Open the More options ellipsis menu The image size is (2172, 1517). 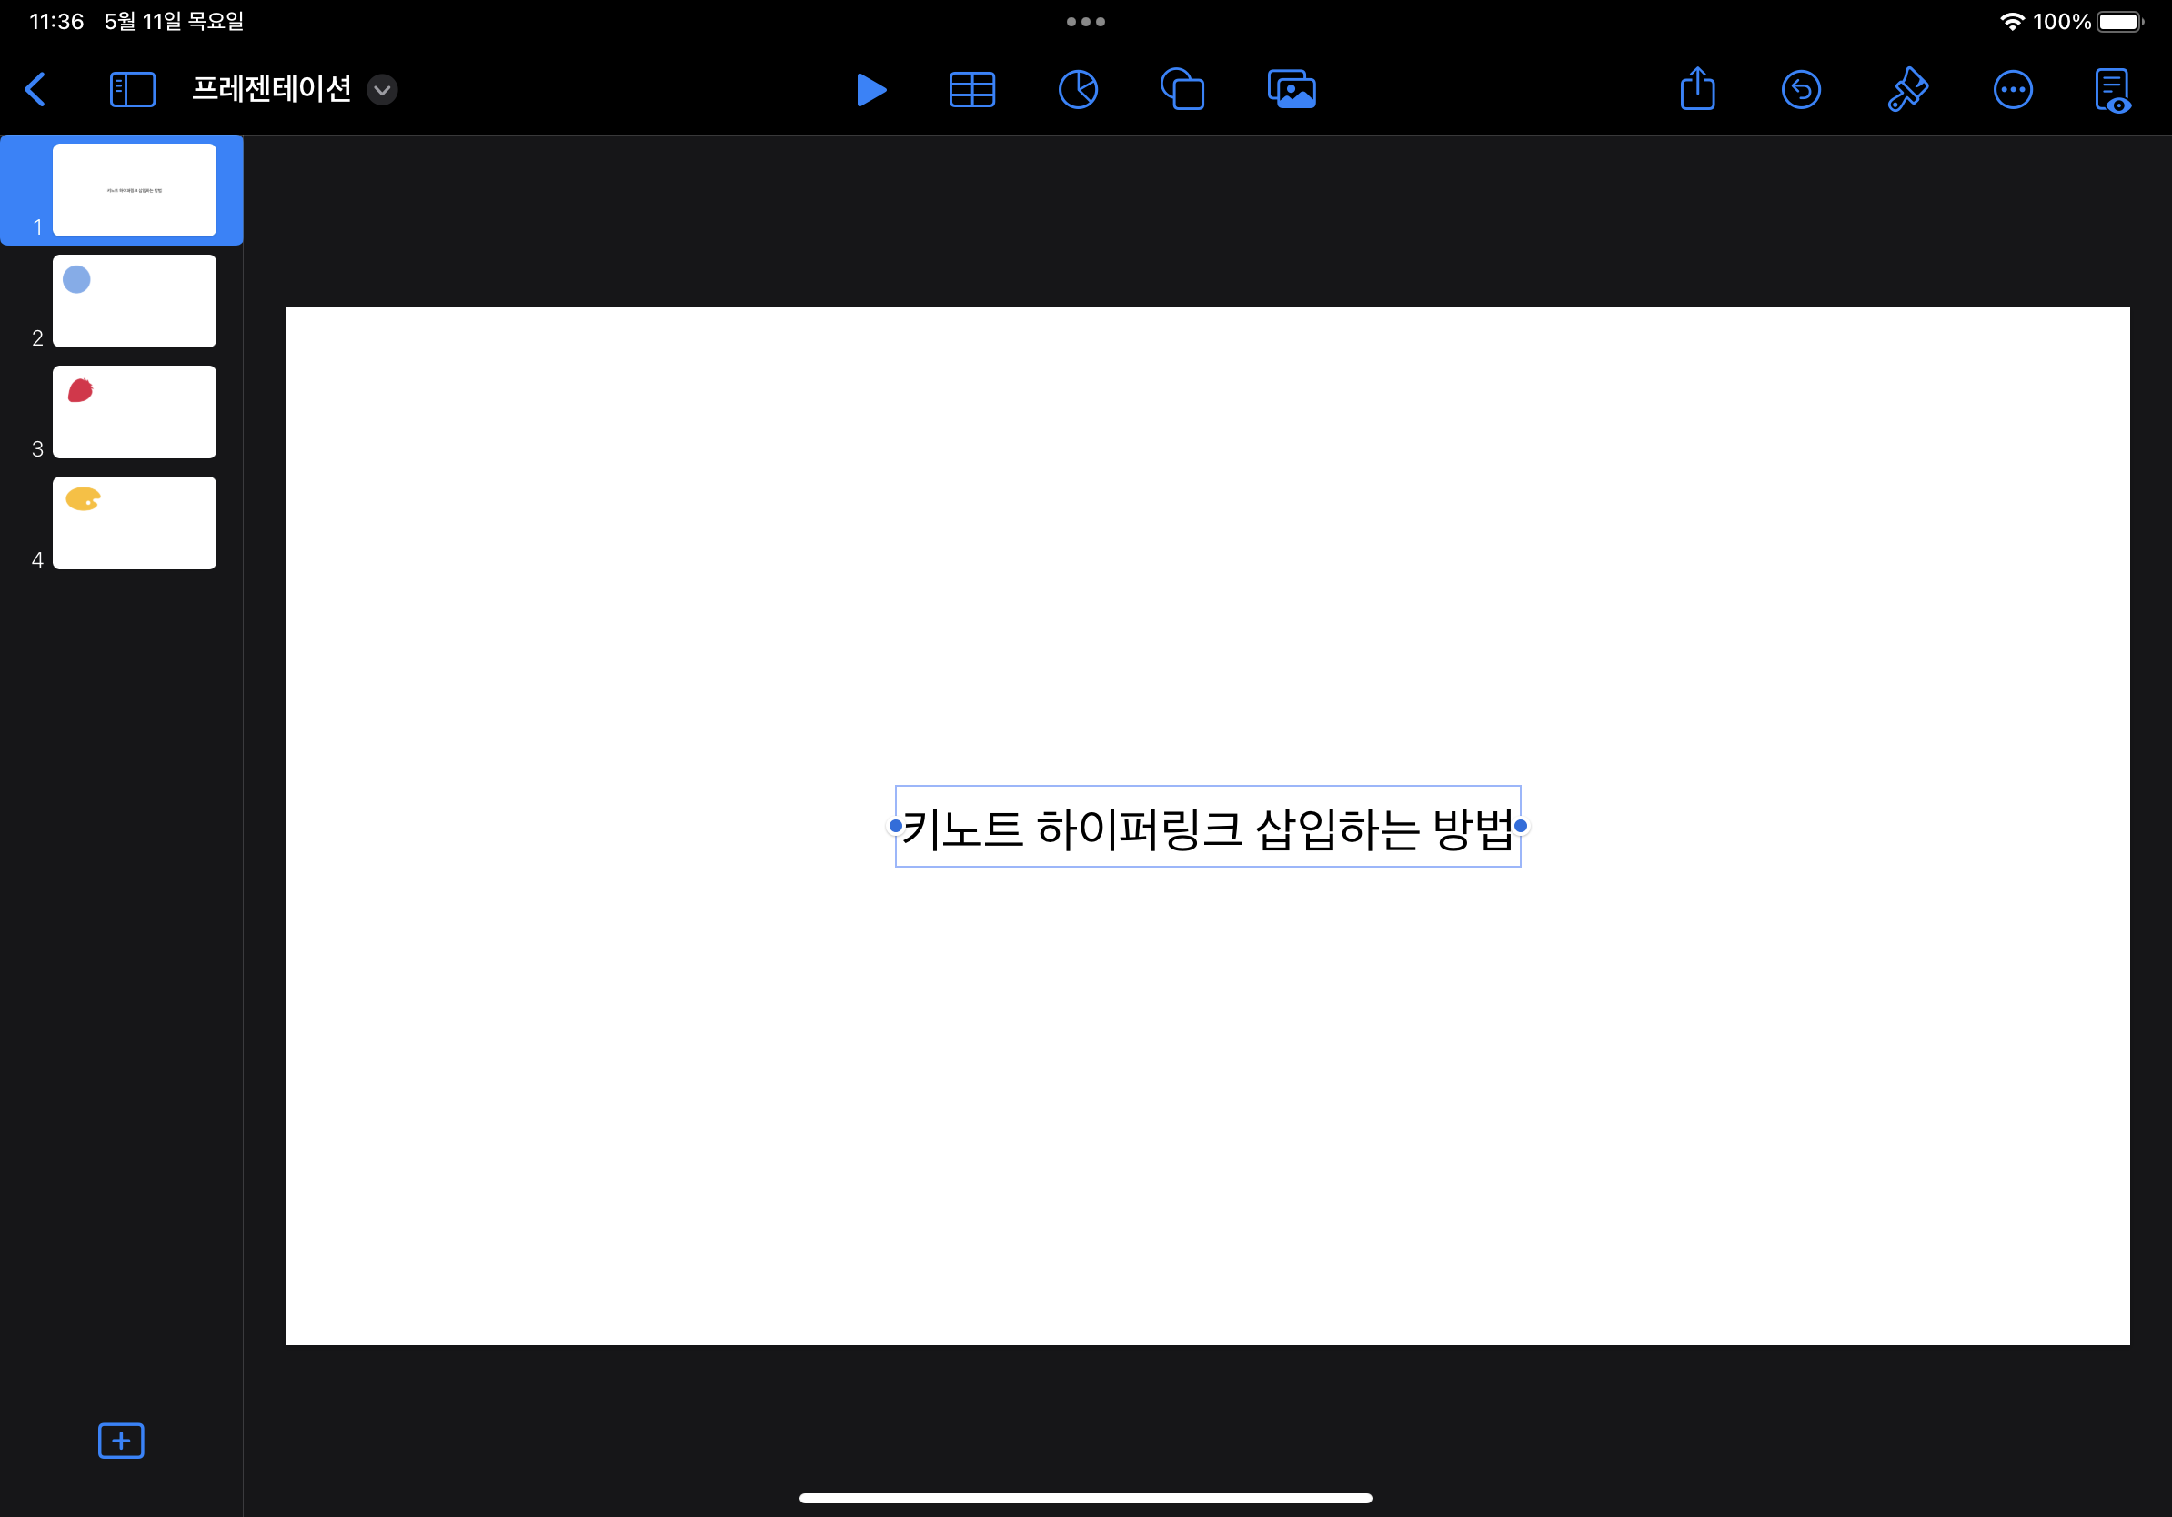point(2014,90)
